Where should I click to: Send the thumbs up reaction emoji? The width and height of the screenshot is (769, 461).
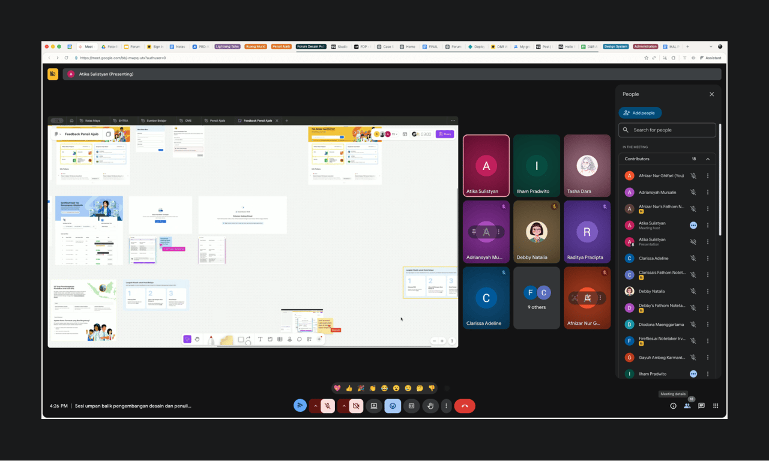[x=348, y=388]
